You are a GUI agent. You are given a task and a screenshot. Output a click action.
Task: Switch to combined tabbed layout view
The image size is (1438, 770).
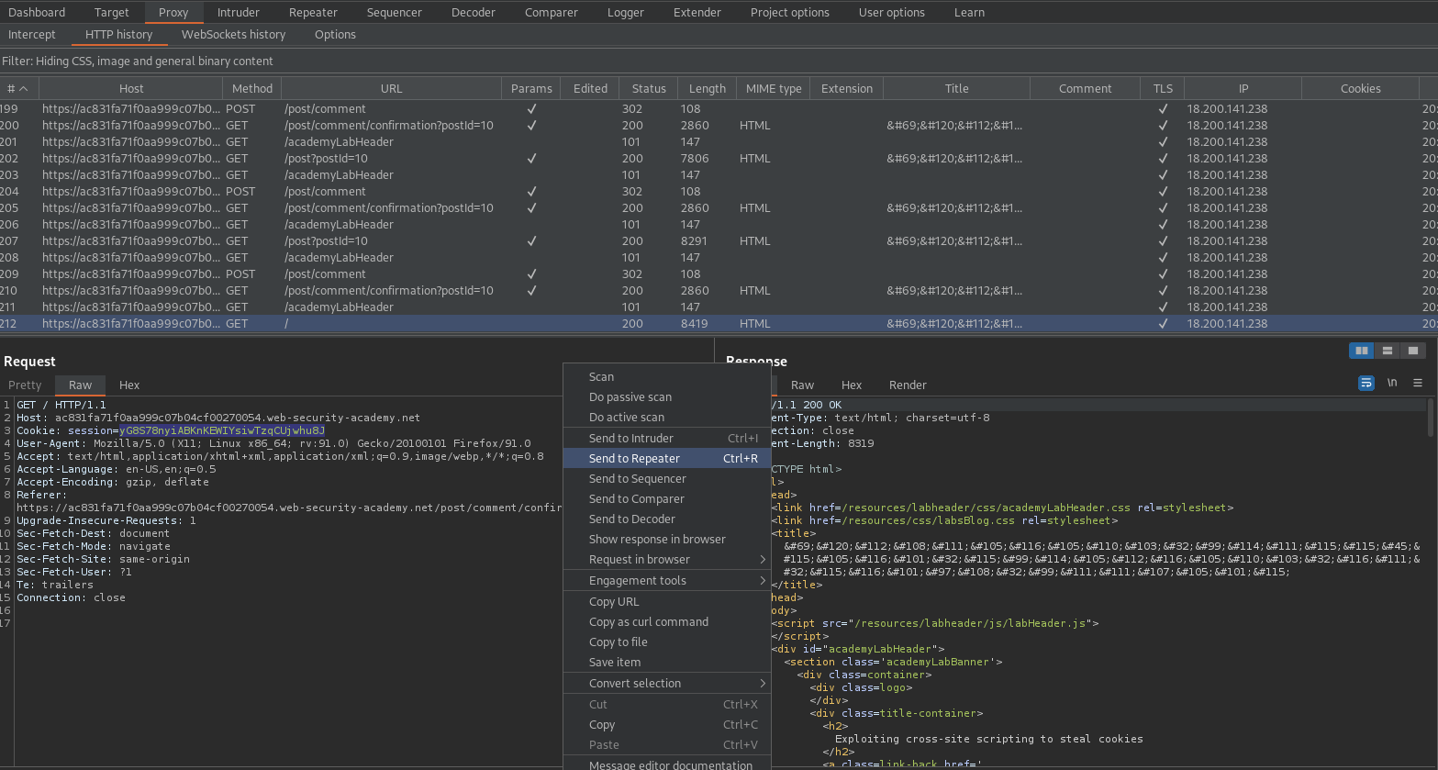pyautogui.click(x=1413, y=351)
